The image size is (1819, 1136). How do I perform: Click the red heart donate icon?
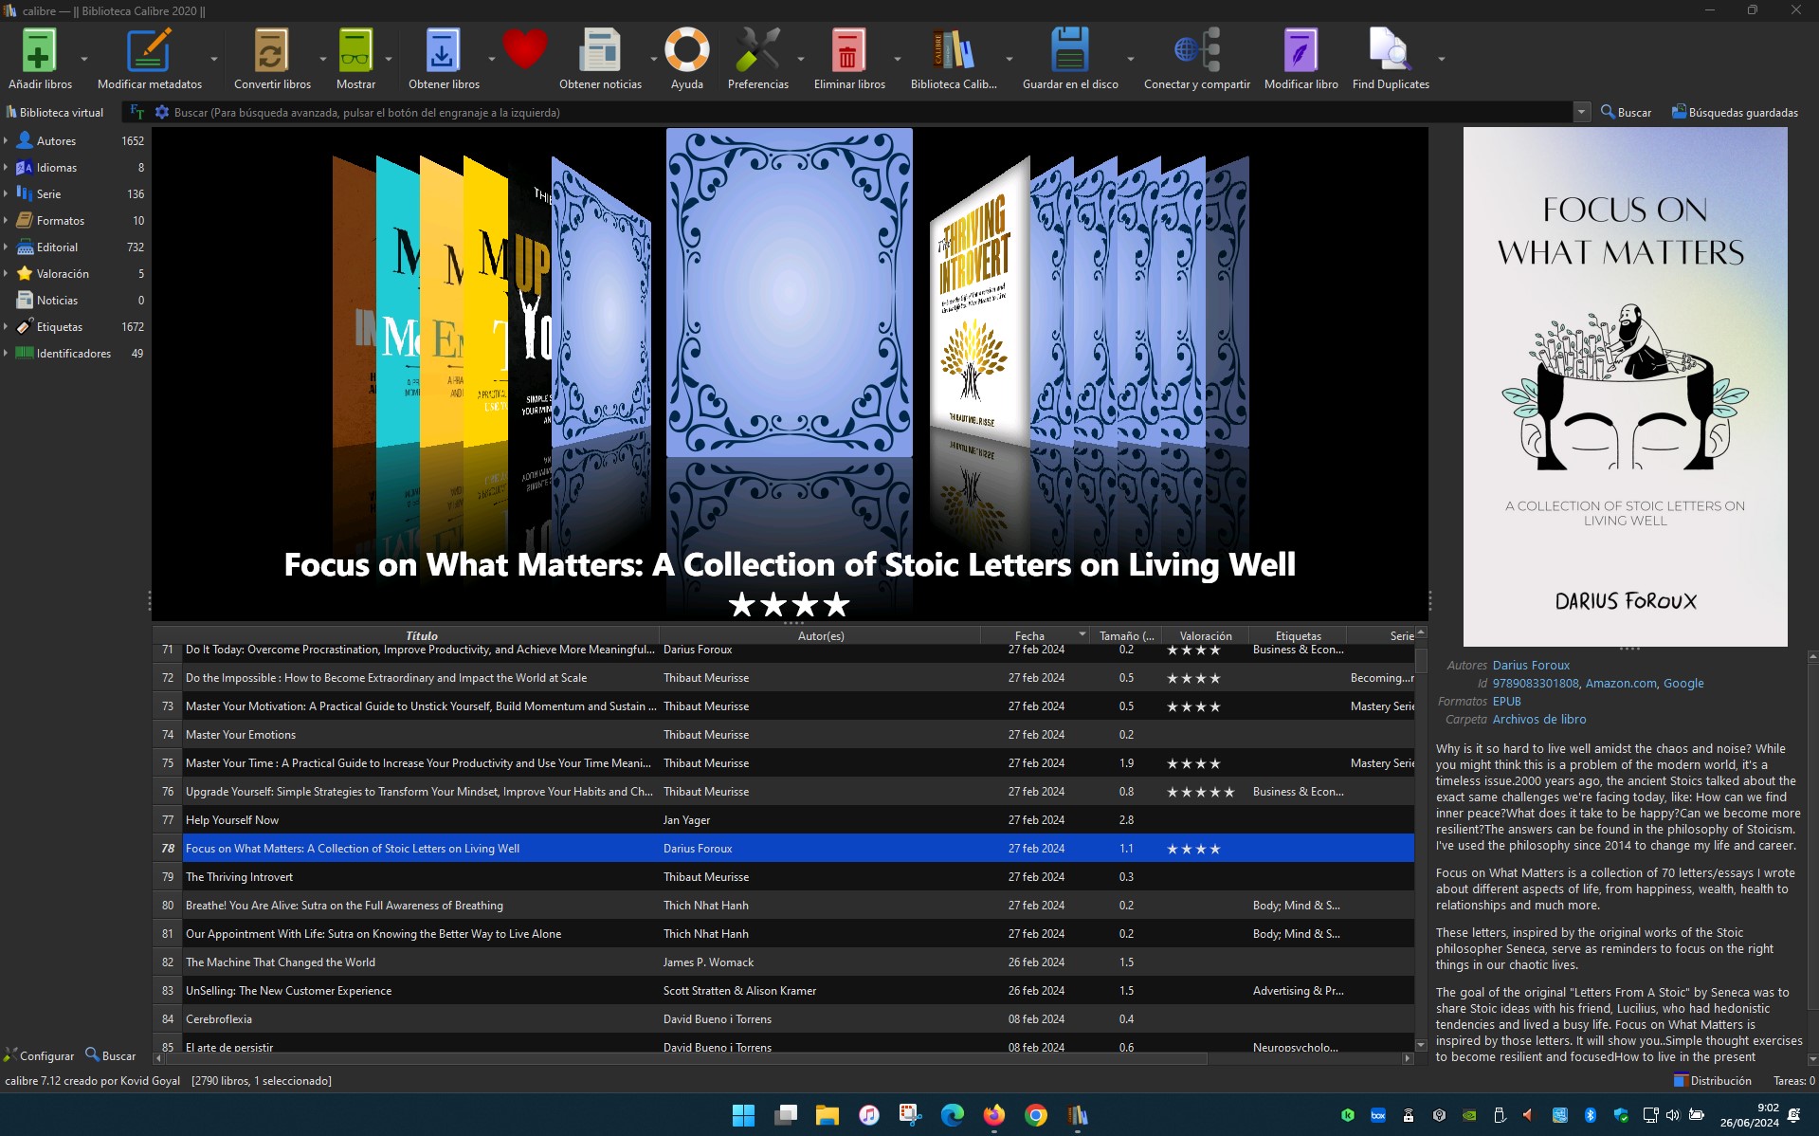[524, 49]
